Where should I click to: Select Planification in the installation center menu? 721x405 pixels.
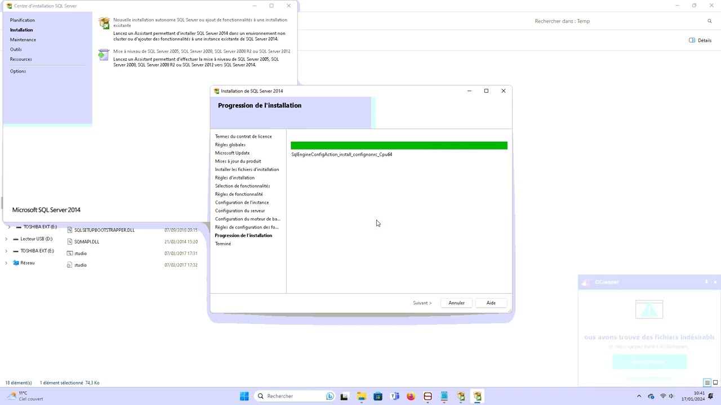(x=23, y=20)
